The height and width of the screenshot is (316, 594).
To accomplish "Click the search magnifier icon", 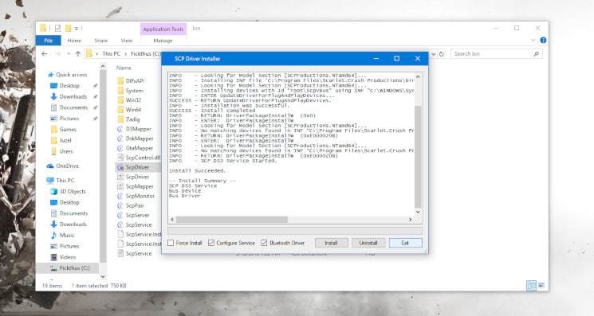I will (x=536, y=54).
